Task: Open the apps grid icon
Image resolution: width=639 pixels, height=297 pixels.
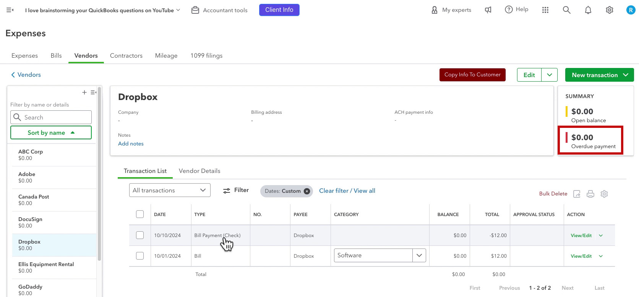Action: pyautogui.click(x=545, y=10)
